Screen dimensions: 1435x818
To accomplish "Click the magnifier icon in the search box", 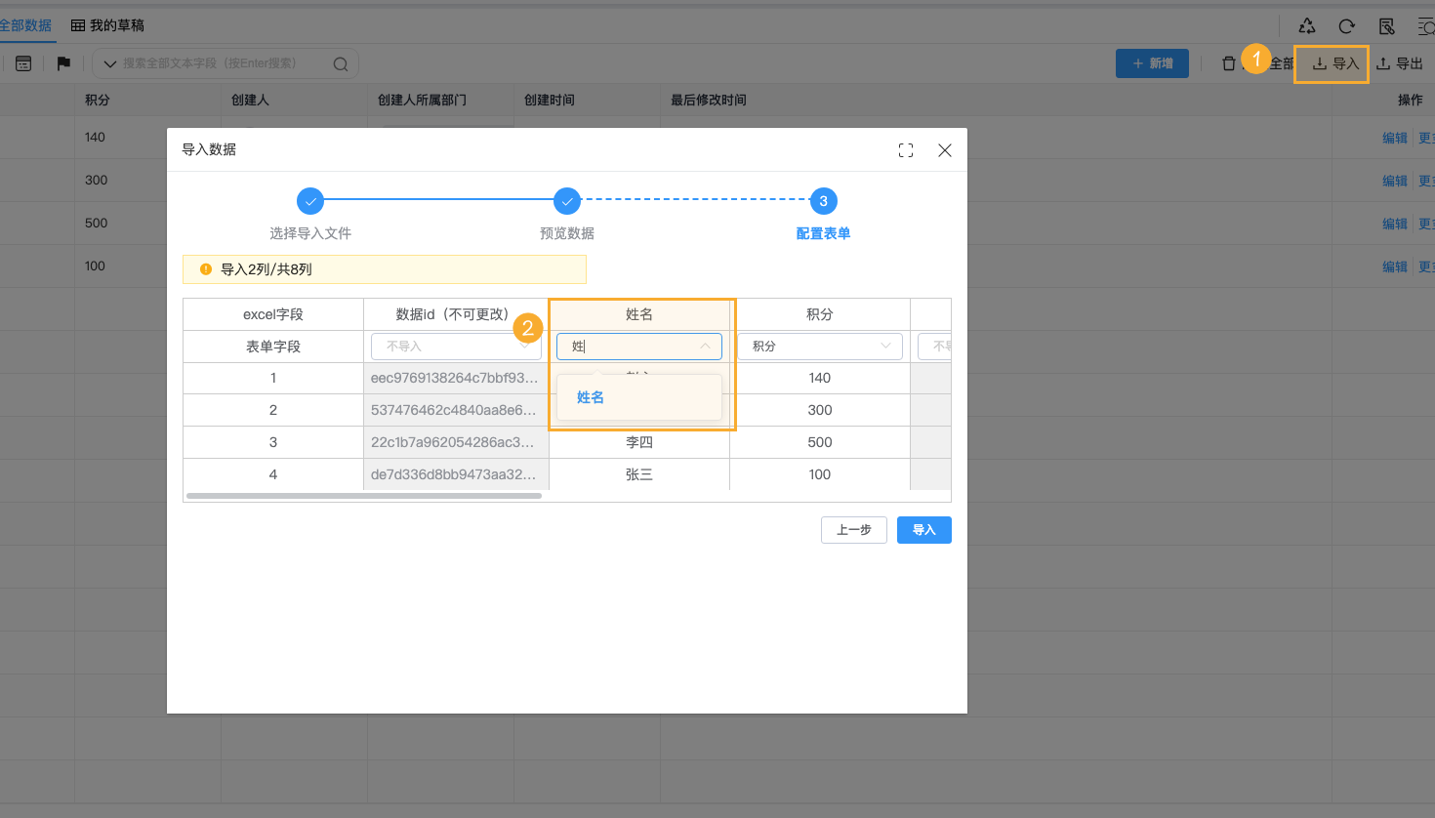I will [341, 64].
